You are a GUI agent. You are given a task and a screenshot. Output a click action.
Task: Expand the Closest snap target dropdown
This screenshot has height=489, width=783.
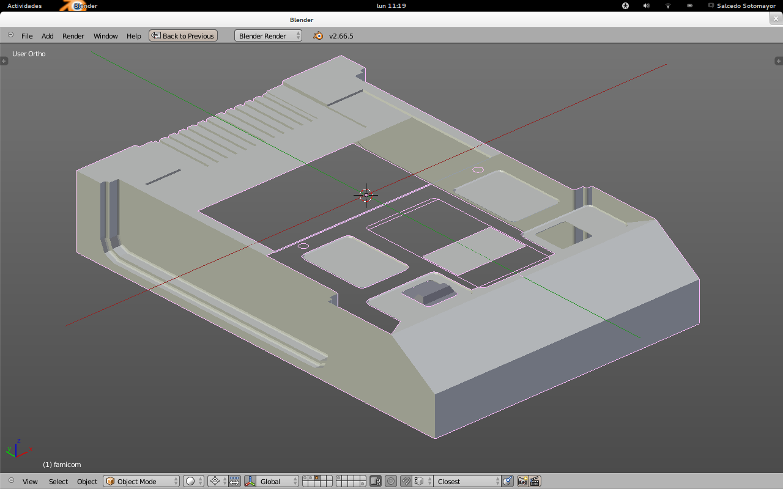click(467, 481)
